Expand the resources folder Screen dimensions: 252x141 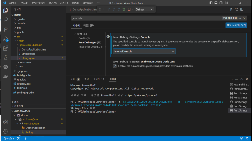coord(25,62)
